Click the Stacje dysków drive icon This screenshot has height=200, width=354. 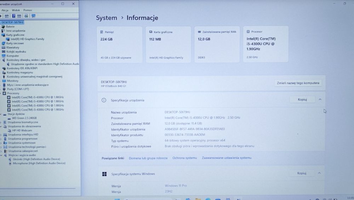[5, 114]
